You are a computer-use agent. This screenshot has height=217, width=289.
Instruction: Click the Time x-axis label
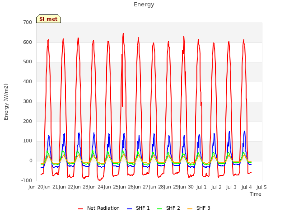pyautogui.click(x=256, y=194)
